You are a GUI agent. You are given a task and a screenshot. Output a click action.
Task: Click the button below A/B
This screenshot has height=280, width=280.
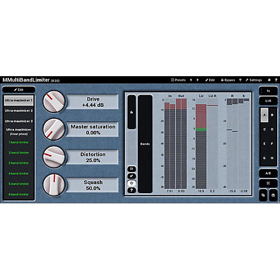(268, 183)
